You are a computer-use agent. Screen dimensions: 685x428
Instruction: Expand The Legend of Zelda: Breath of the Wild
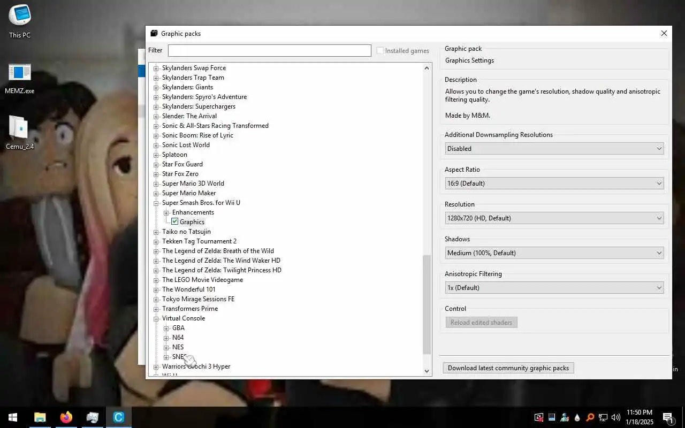click(x=156, y=251)
